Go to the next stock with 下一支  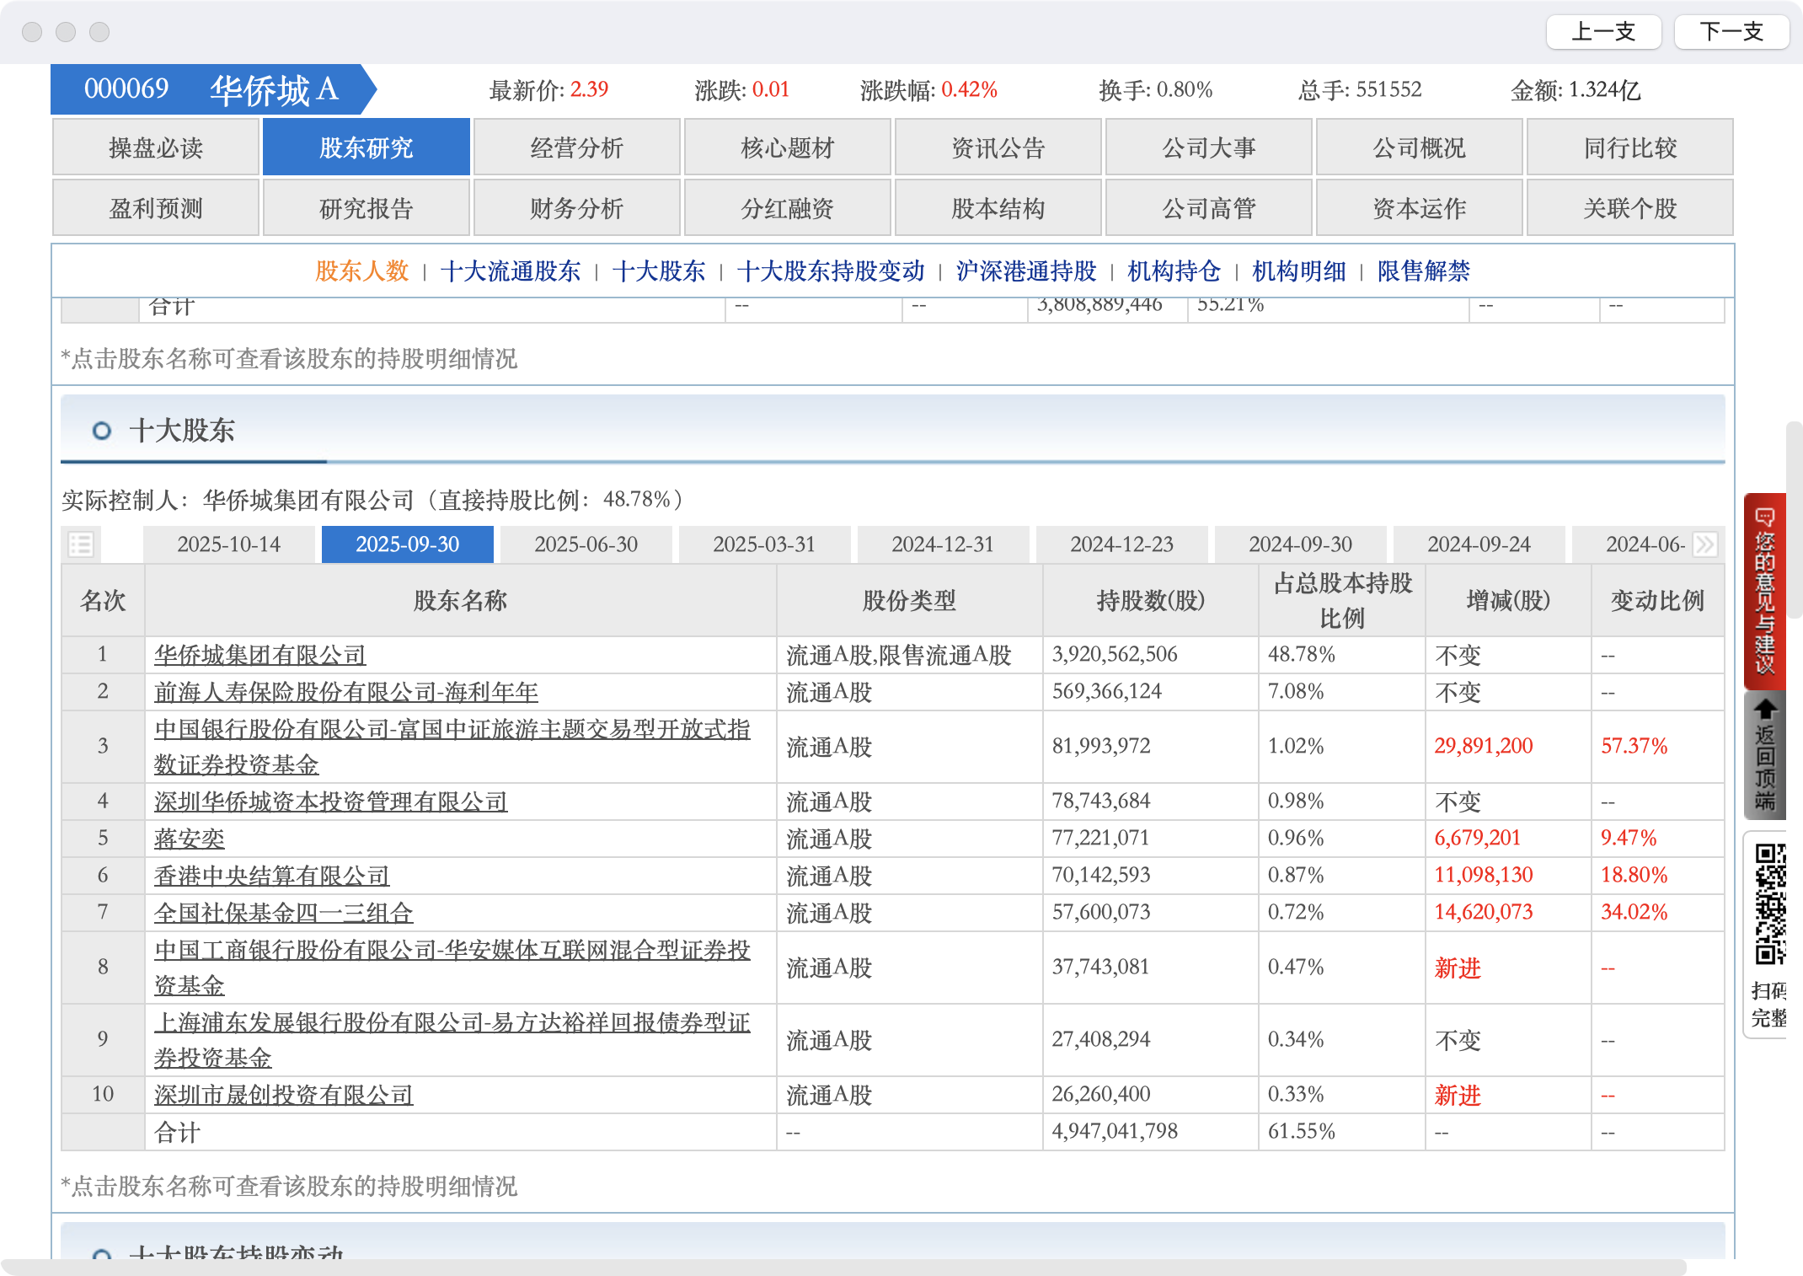pos(1731,32)
